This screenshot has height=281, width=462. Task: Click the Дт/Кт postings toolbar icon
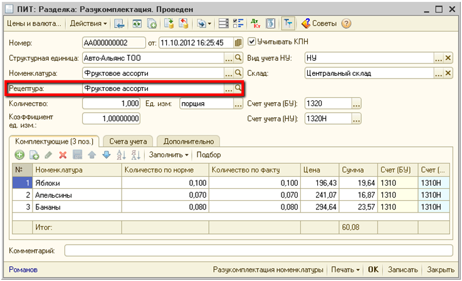pyautogui.click(x=255, y=24)
